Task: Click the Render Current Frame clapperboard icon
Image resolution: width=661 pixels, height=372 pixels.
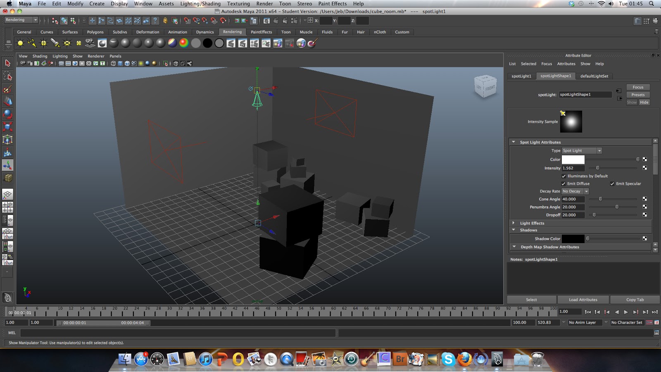Action: pos(231,43)
